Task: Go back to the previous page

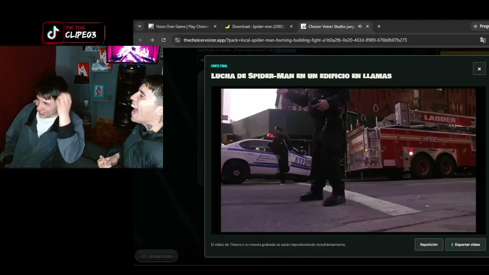Action: [x=141, y=40]
